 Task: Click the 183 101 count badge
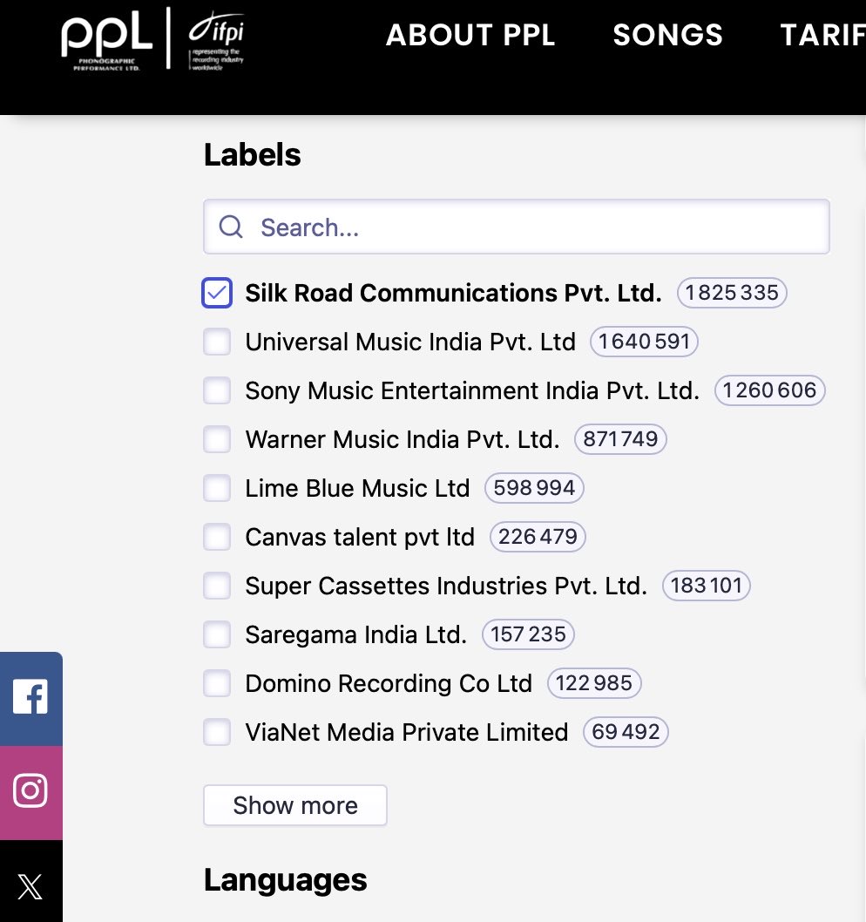(706, 586)
